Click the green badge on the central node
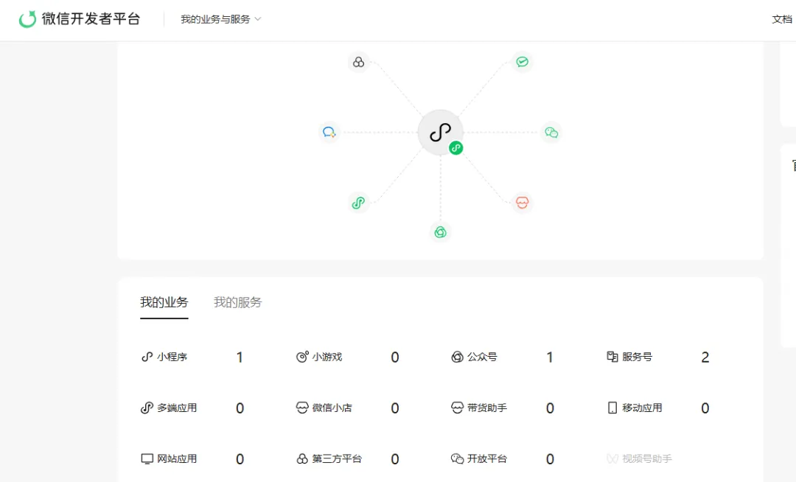Viewport: 796px width, 482px height. tap(456, 148)
